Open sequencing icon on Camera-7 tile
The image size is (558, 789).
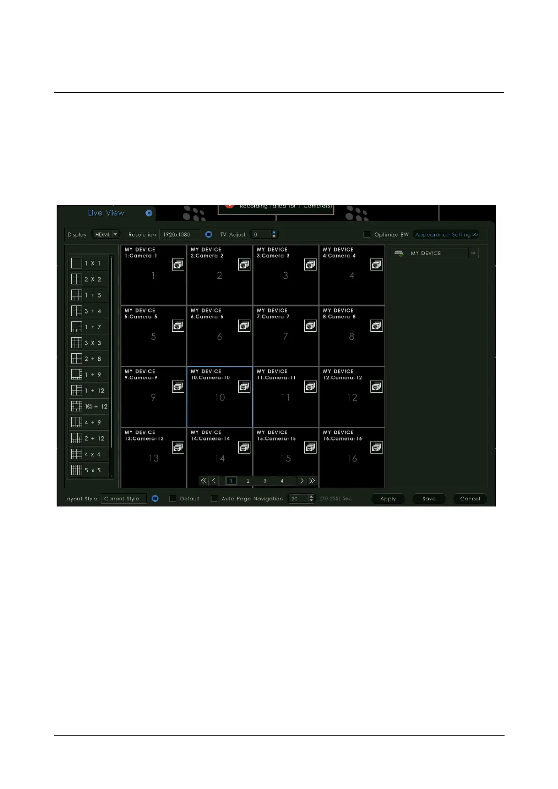click(x=310, y=326)
